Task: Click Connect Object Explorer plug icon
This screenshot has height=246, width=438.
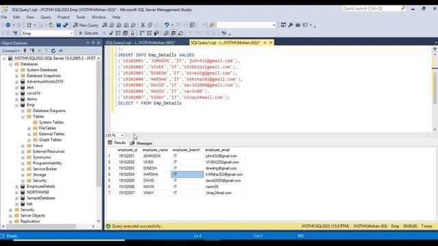Action: tap(25, 51)
